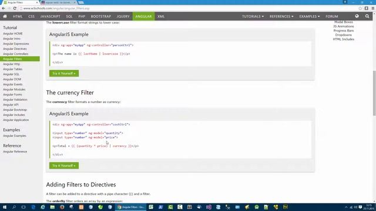Image resolution: width=376 pixels, height=211 pixels.
Task: Open Angular DOM in sidebar
Action: (x=12, y=79)
